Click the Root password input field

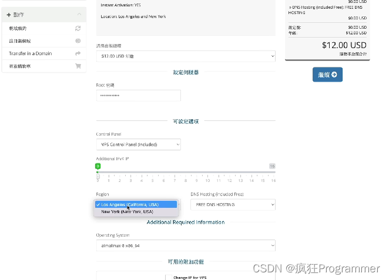[138, 95]
